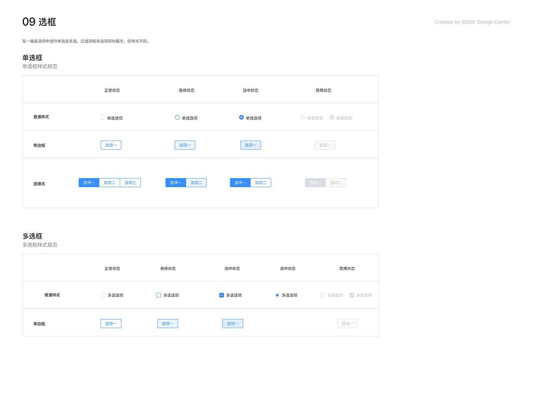
Task: Choose 选项三 in the three-segment connected group
Action: [130, 183]
